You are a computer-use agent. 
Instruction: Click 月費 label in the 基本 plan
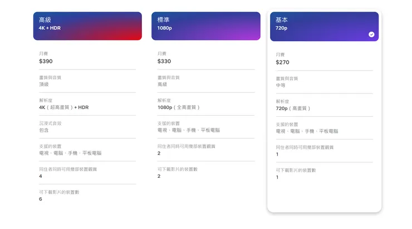click(280, 55)
